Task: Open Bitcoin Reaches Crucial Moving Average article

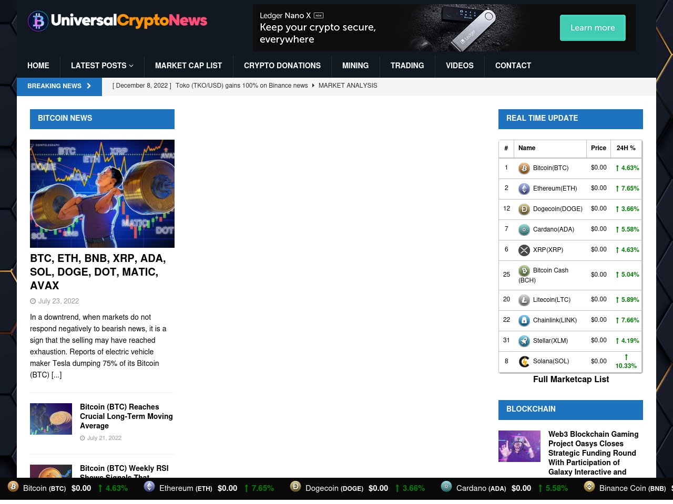Action: (126, 416)
